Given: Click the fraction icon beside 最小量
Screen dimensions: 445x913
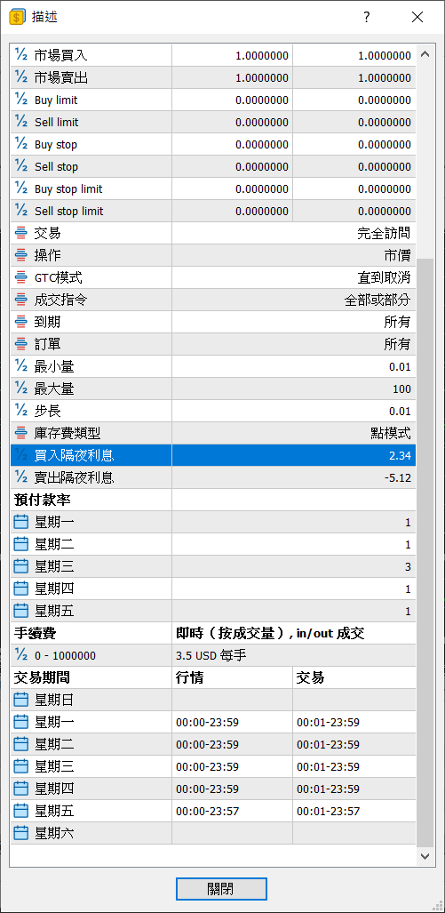Looking at the screenshot, I should [x=21, y=366].
